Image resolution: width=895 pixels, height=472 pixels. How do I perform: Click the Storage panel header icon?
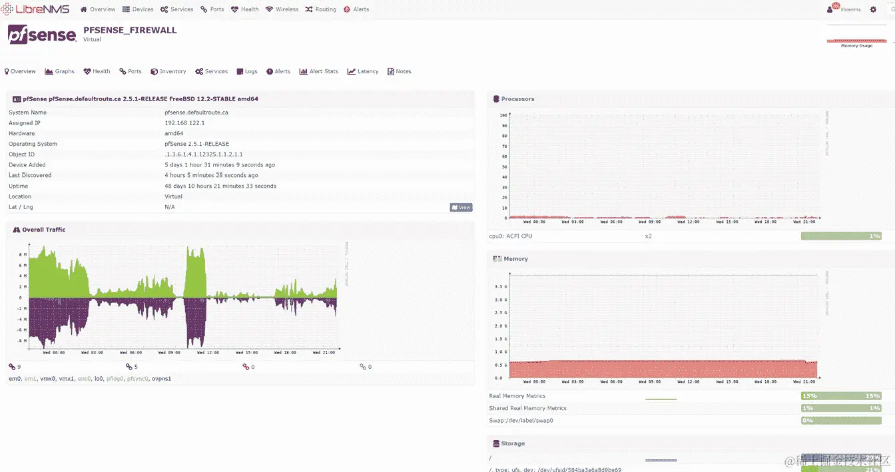(x=496, y=443)
